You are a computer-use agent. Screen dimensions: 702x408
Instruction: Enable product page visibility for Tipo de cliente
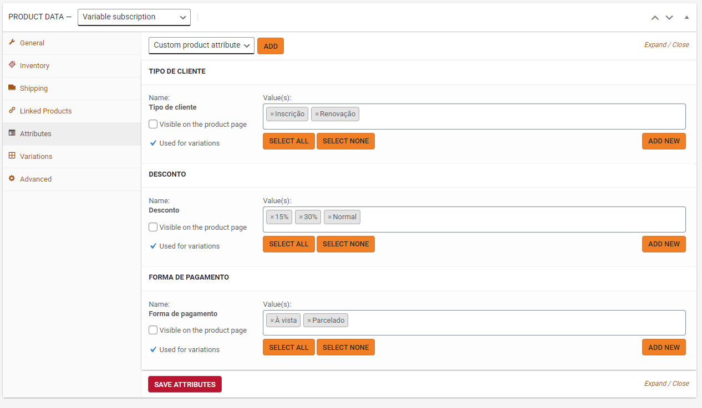click(153, 124)
